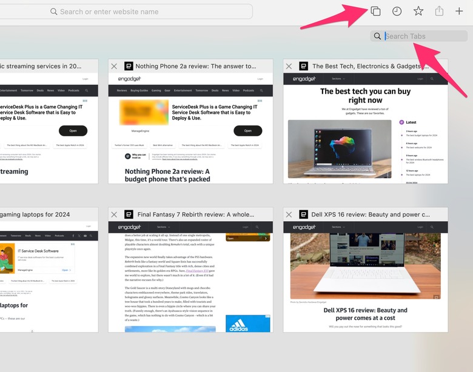
Task: Select The Best Tech, Electronics & Gadgets title
Action: coord(371,66)
